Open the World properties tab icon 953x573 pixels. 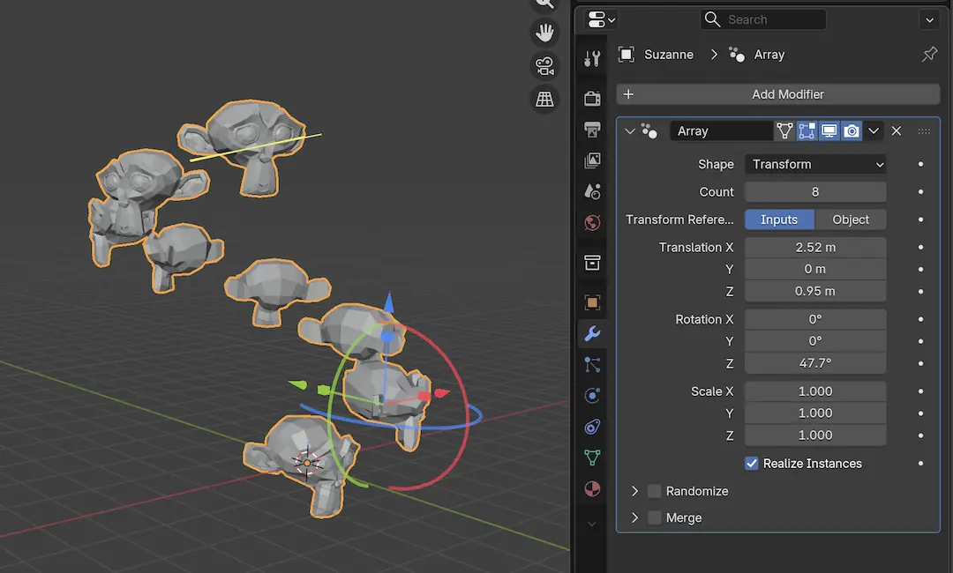pos(592,223)
